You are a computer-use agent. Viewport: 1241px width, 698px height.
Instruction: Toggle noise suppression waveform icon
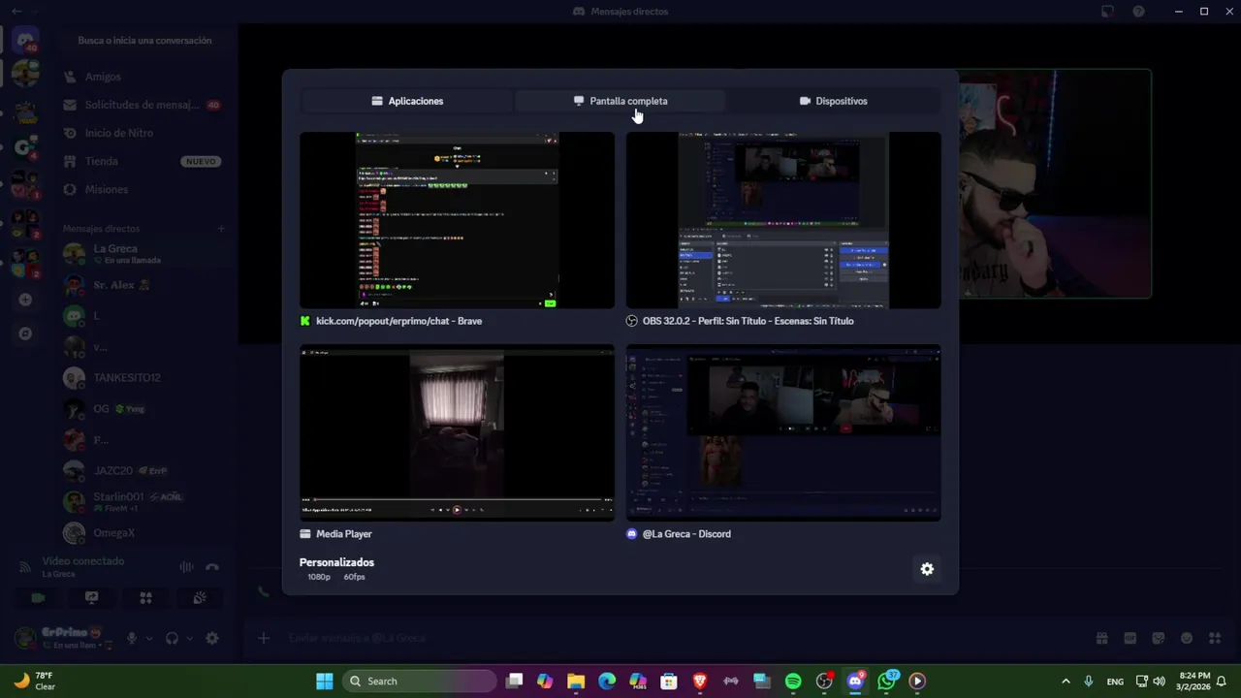(x=186, y=567)
